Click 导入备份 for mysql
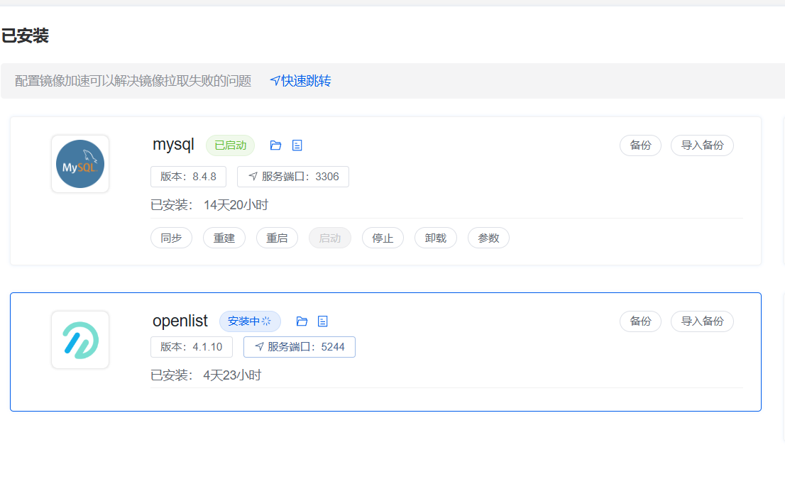Screen dimensions: 785x496 (702, 145)
